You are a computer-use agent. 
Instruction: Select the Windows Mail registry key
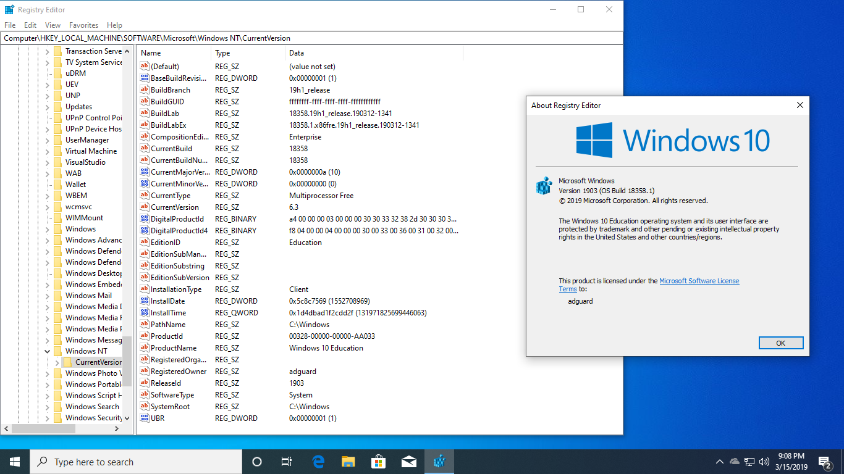pyautogui.click(x=88, y=296)
